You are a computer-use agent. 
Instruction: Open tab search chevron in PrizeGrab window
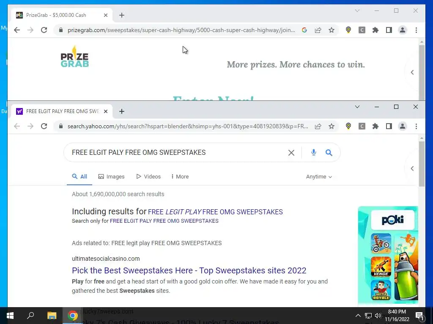[x=357, y=11]
